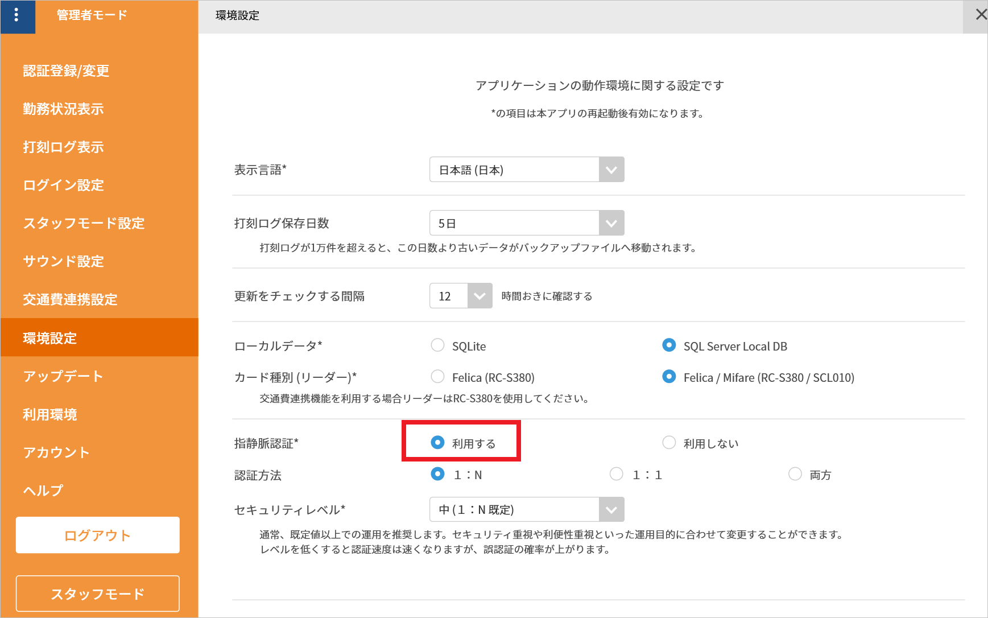Open 打刻ログ表示 page
The width and height of the screenshot is (988, 618).
(x=63, y=147)
